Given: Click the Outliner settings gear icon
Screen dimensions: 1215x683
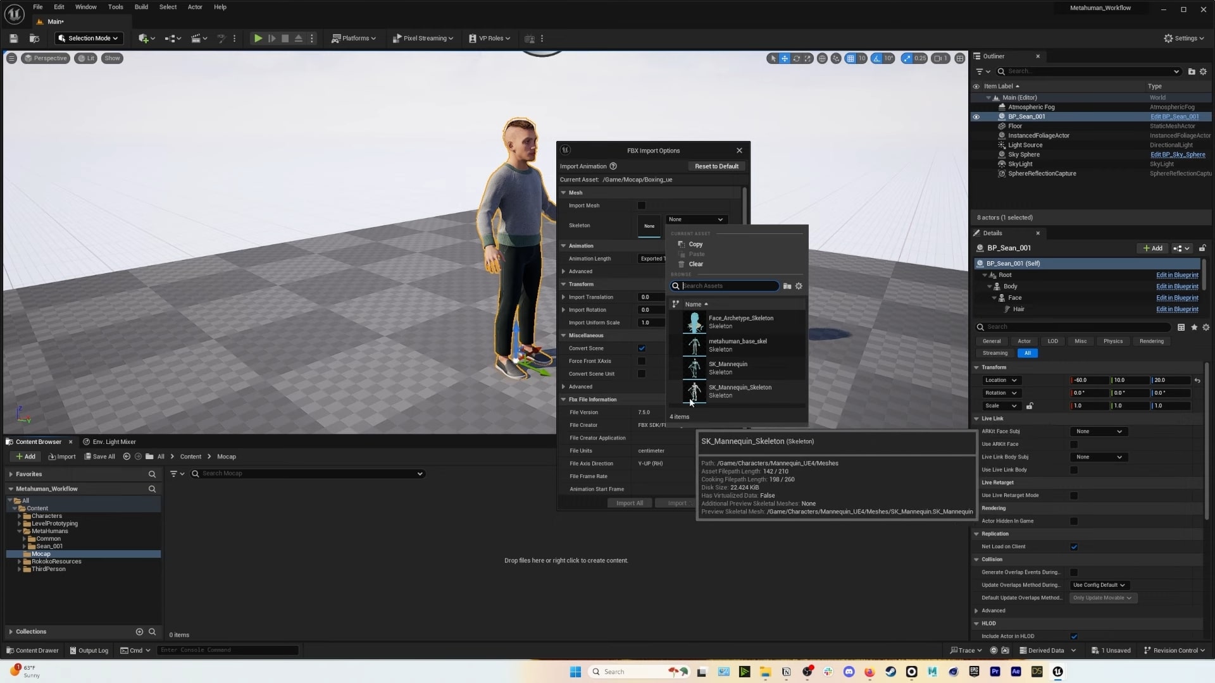Looking at the screenshot, I should (1203, 71).
